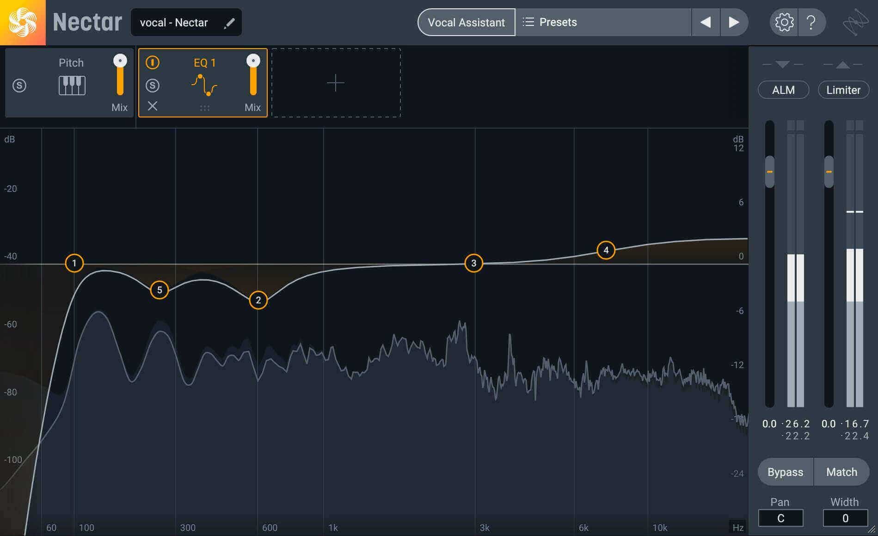Click the iZotope logo icon

[x=855, y=22]
